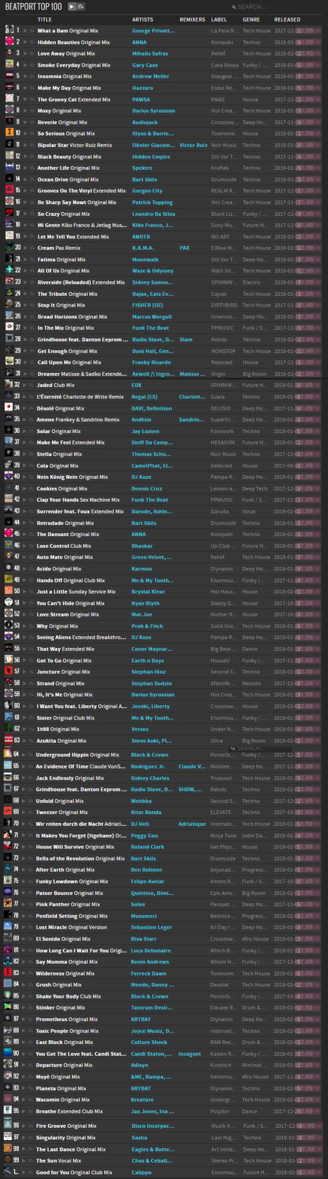Expand purchase options for Good for You

[x=320, y=1172]
